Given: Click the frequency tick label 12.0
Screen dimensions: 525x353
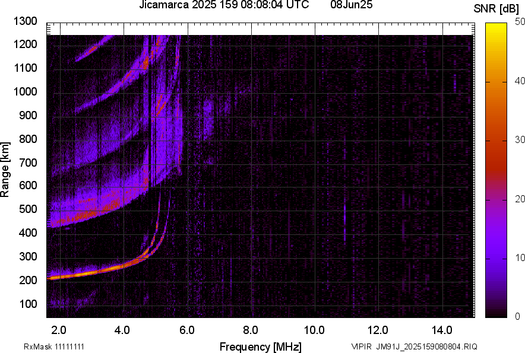Looking at the screenshot, I should pyautogui.click(x=378, y=330).
